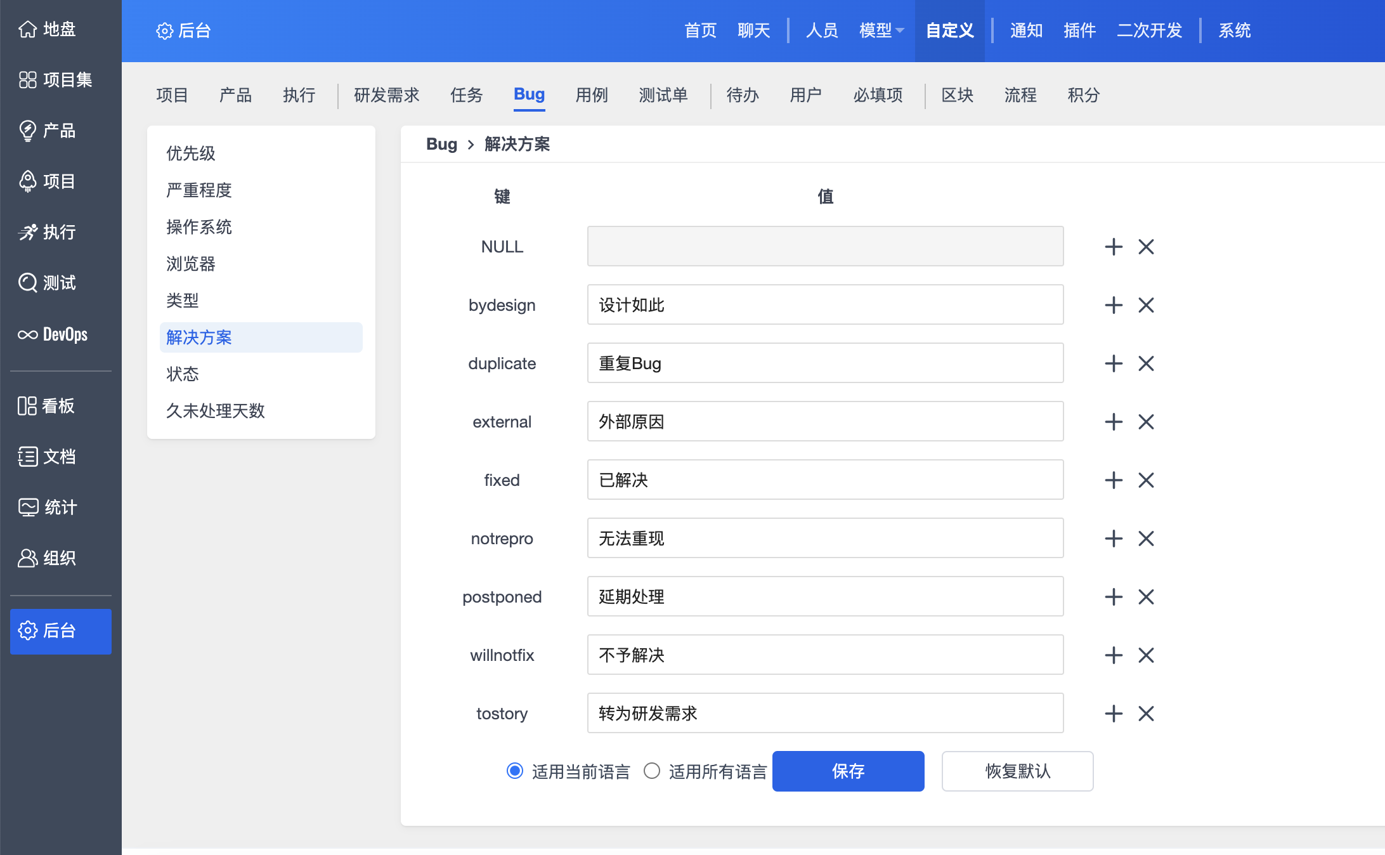Image resolution: width=1385 pixels, height=855 pixels.
Task: Click the 恢复默认 button
Action: pyautogui.click(x=1017, y=771)
